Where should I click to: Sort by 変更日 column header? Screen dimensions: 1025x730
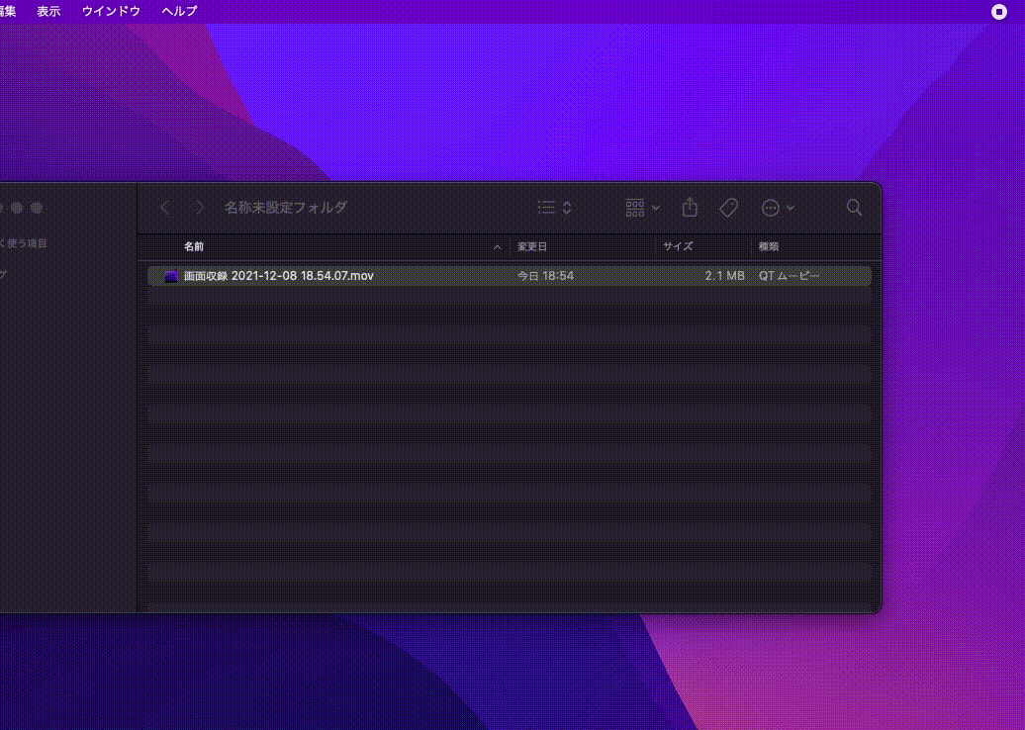pos(532,247)
